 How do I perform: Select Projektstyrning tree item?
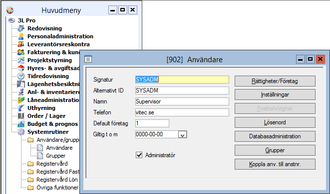click(49, 60)
